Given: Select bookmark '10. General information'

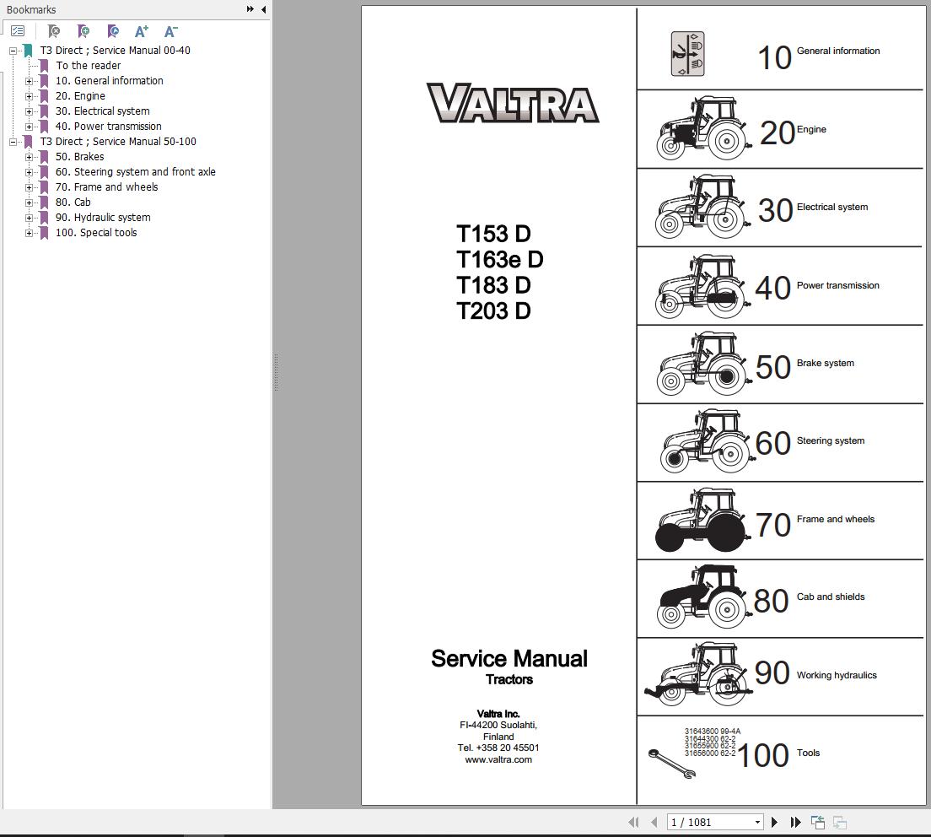Looking at the screenshot, I should (x=110, y=81).
